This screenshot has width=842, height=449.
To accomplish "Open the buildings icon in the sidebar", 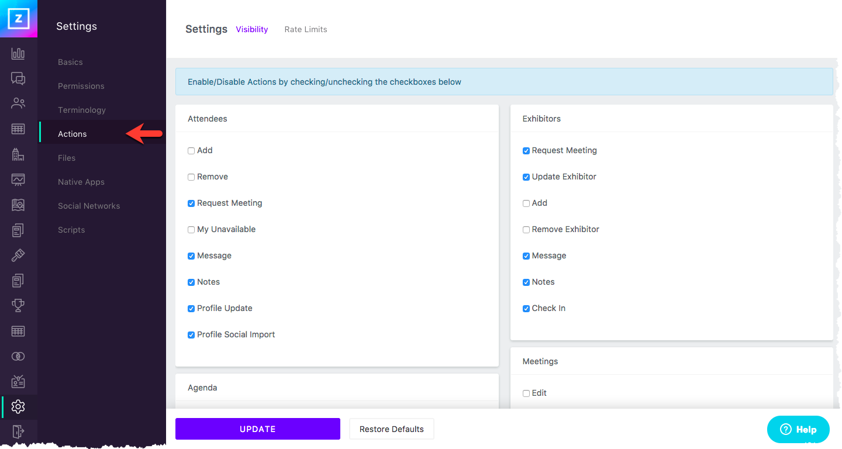I will (18, 154).
